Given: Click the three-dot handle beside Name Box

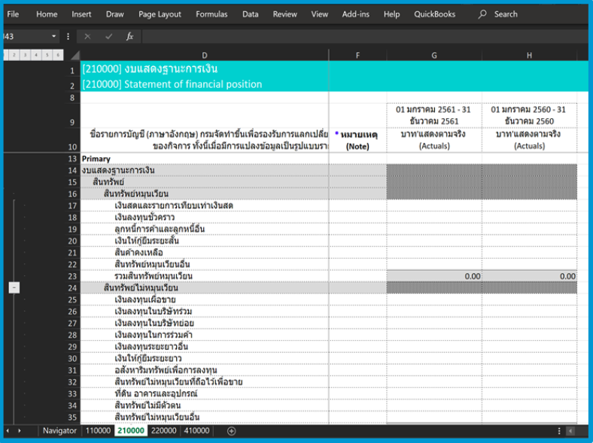Looking at the screenshot, I should pos(68,36).
